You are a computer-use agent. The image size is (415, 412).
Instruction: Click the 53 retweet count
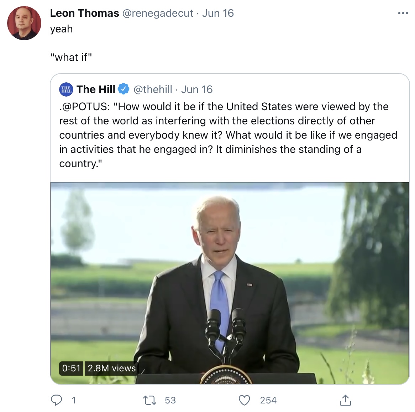(x=170, y=400)
